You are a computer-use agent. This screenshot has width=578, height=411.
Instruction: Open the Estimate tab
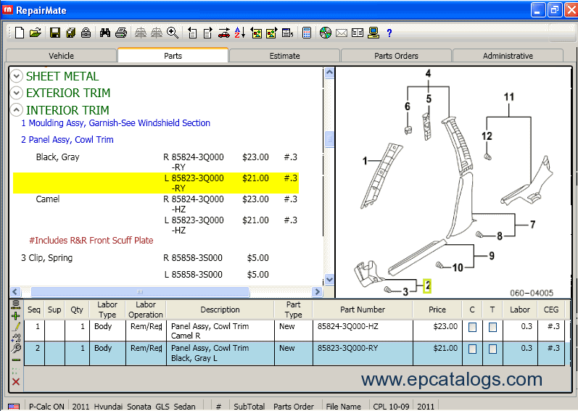[x=284, y=56]
